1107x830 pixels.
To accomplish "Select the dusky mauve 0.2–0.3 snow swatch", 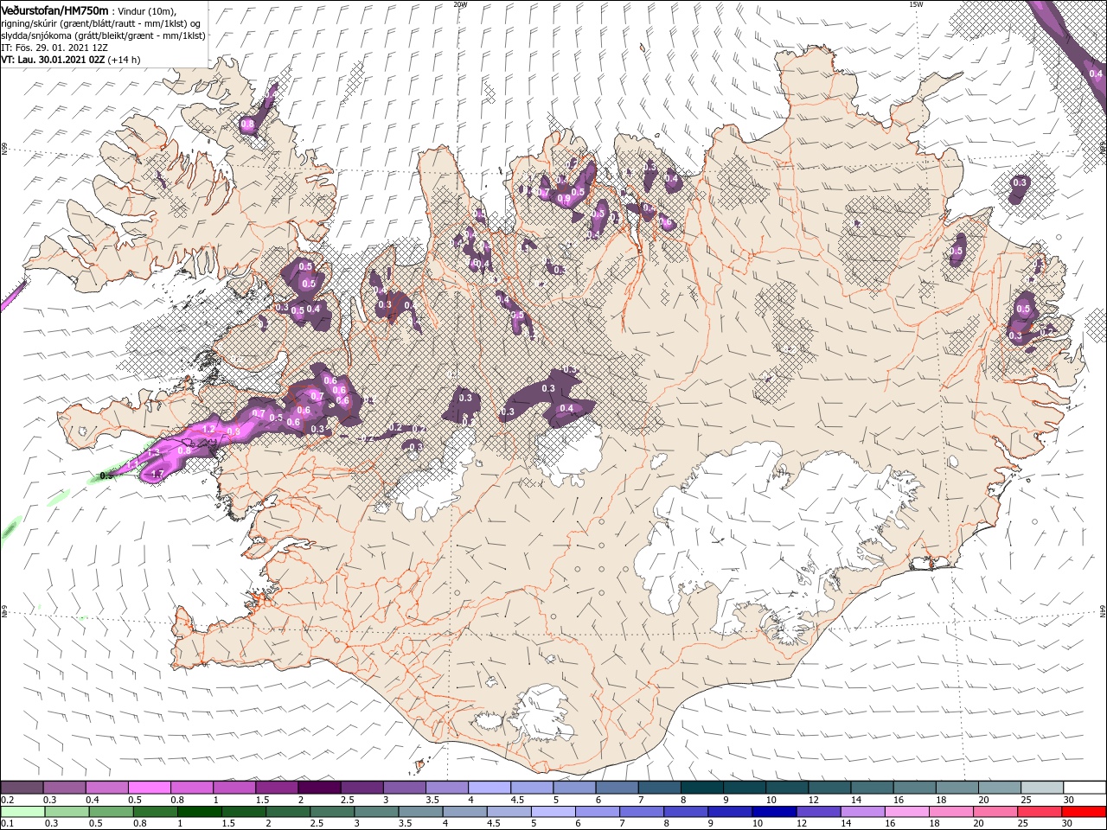I will 22,788.
